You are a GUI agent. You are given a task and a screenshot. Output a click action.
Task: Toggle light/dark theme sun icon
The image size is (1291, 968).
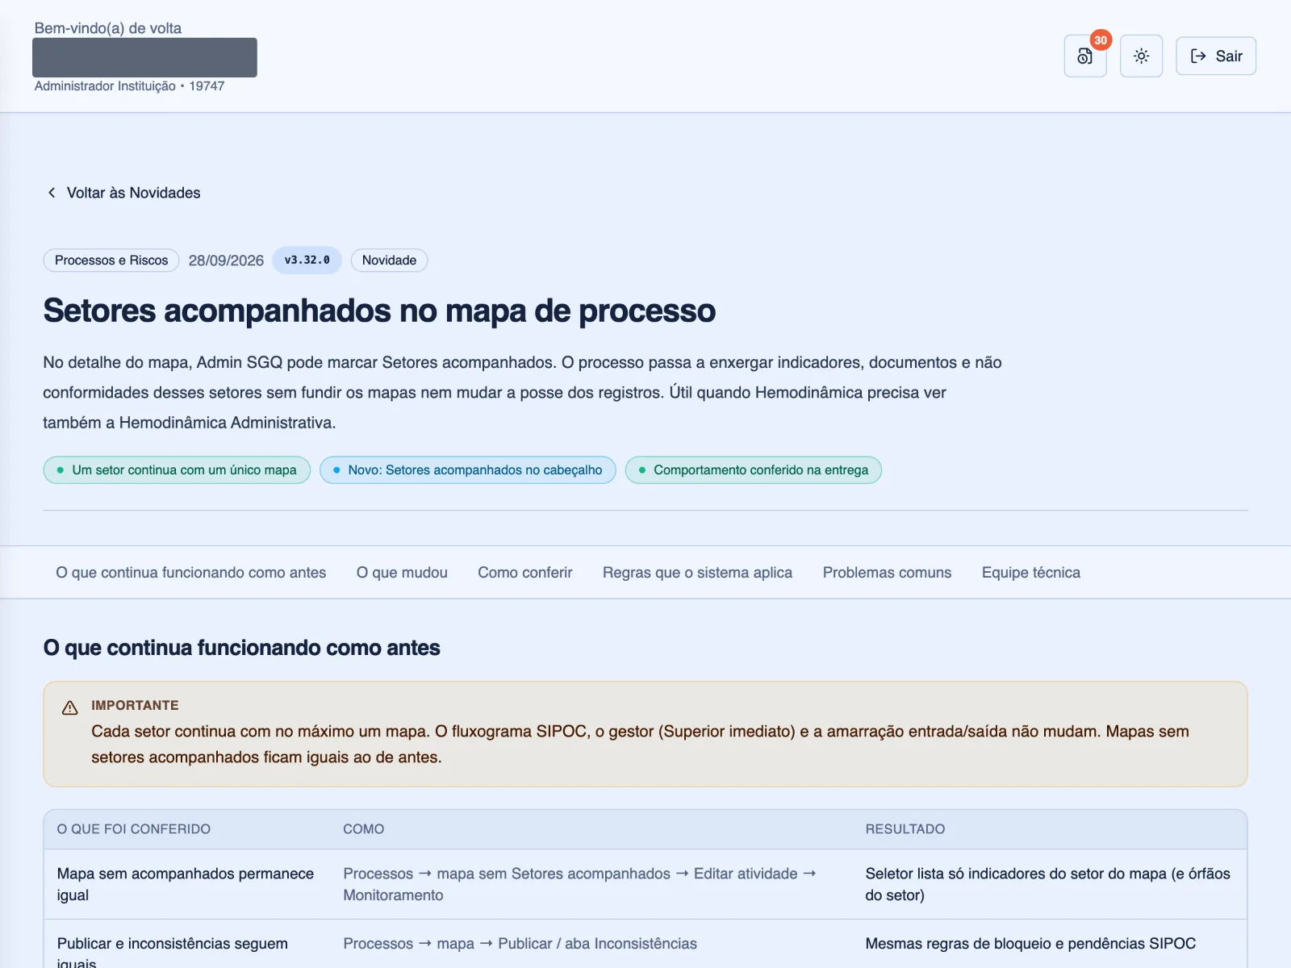tap(1141, 56)
